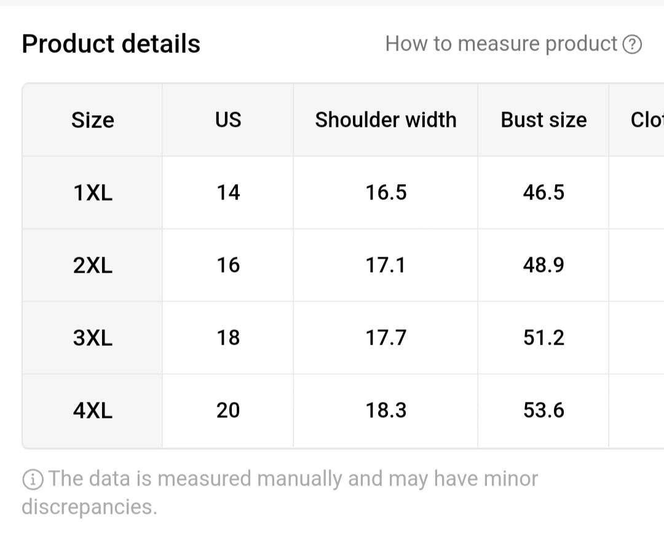Click the Size column header
Viewport: 664px width, 544px height.
click(x=92, y=119)
